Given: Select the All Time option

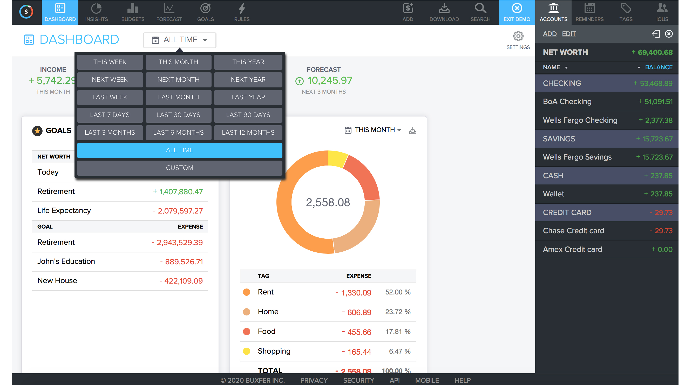Looking at the screenshot, I should click(x=180, y=150).
